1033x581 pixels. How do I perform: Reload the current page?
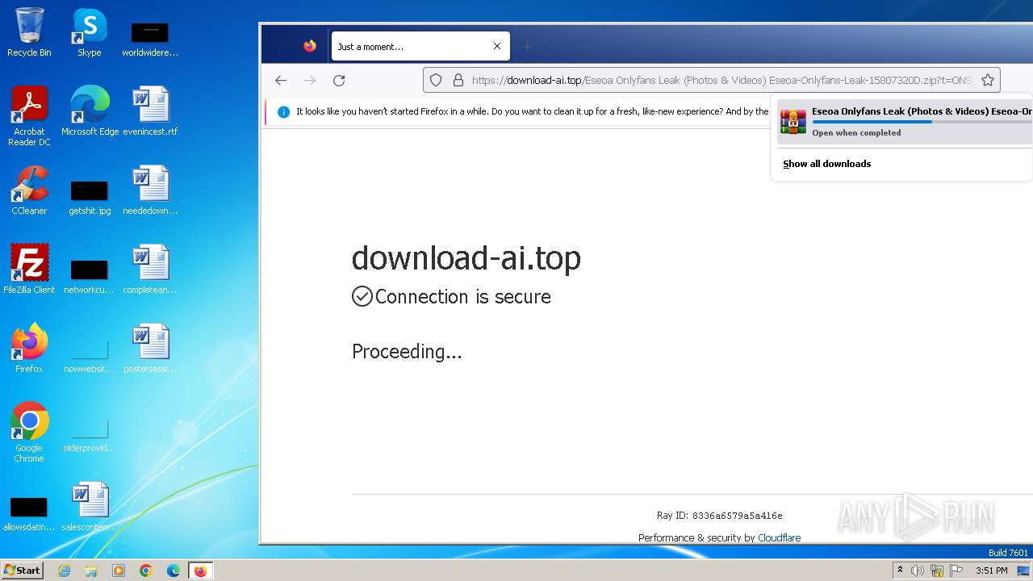[x=339, y=80]
